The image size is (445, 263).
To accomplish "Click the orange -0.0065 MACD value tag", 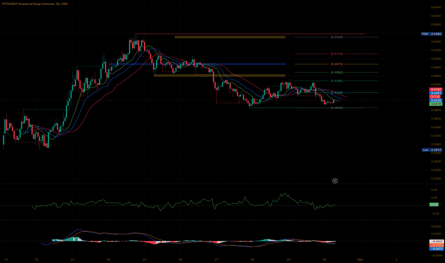I will (435, 245).
